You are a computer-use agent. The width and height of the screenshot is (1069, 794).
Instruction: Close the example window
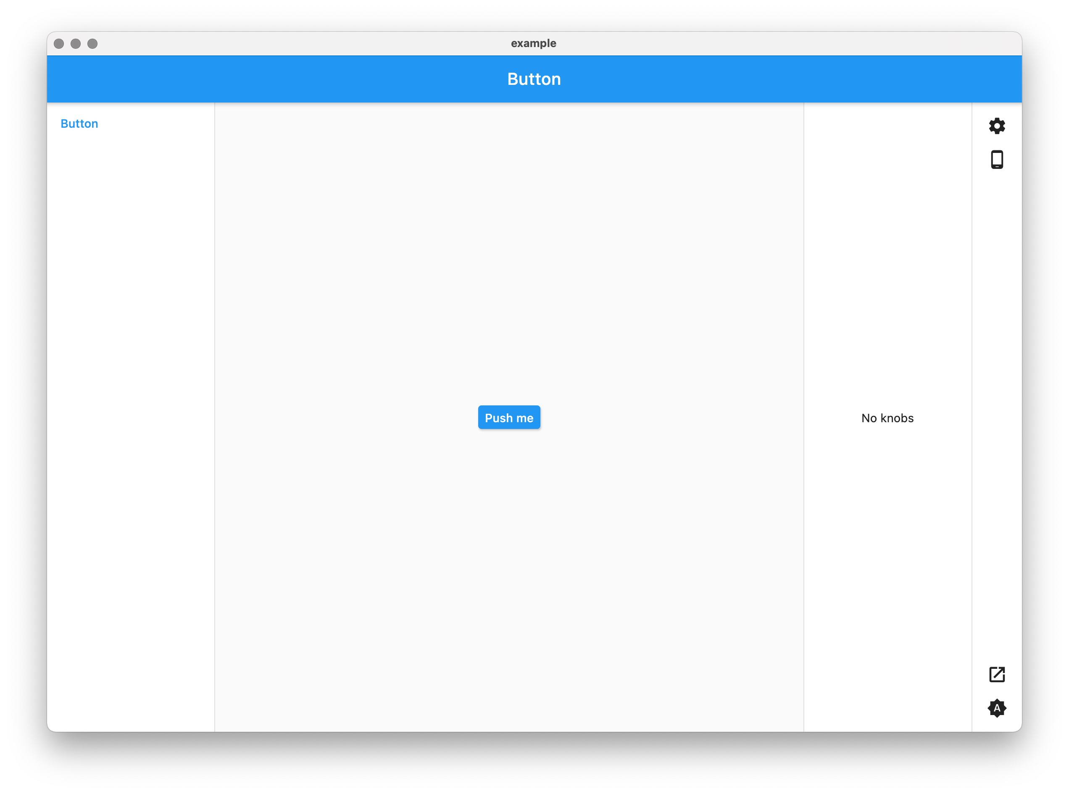click(59, 44)
